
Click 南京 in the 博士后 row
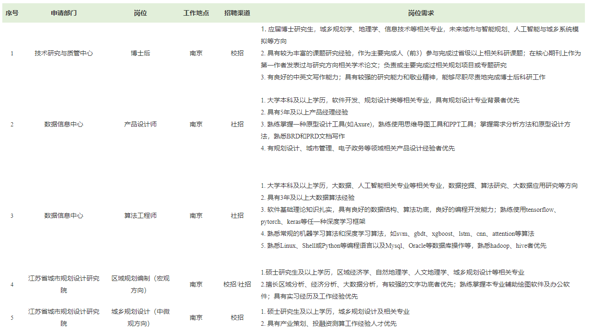(196, 53)
